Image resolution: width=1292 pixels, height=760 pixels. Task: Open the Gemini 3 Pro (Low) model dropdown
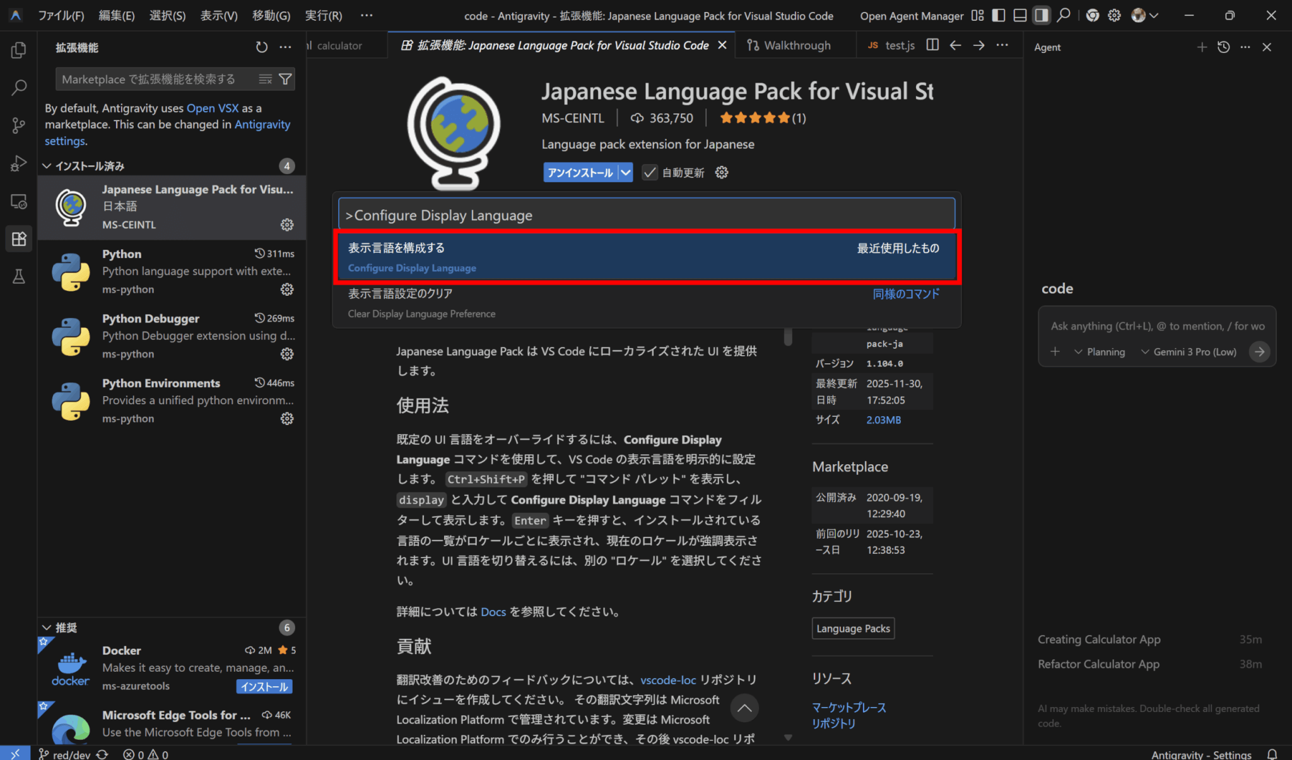point(1189,352)
